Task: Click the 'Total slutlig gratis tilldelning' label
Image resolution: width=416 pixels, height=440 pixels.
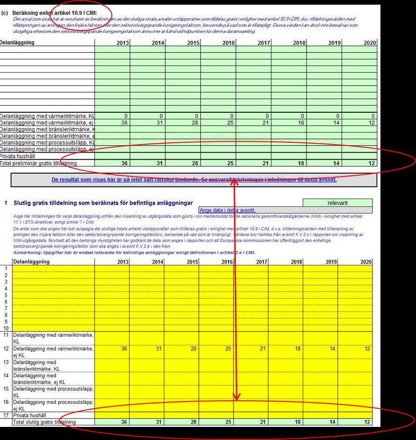Action: [x=44, y=422]
